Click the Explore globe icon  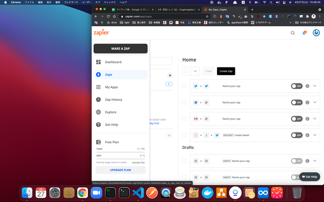[x=98, y=112]
